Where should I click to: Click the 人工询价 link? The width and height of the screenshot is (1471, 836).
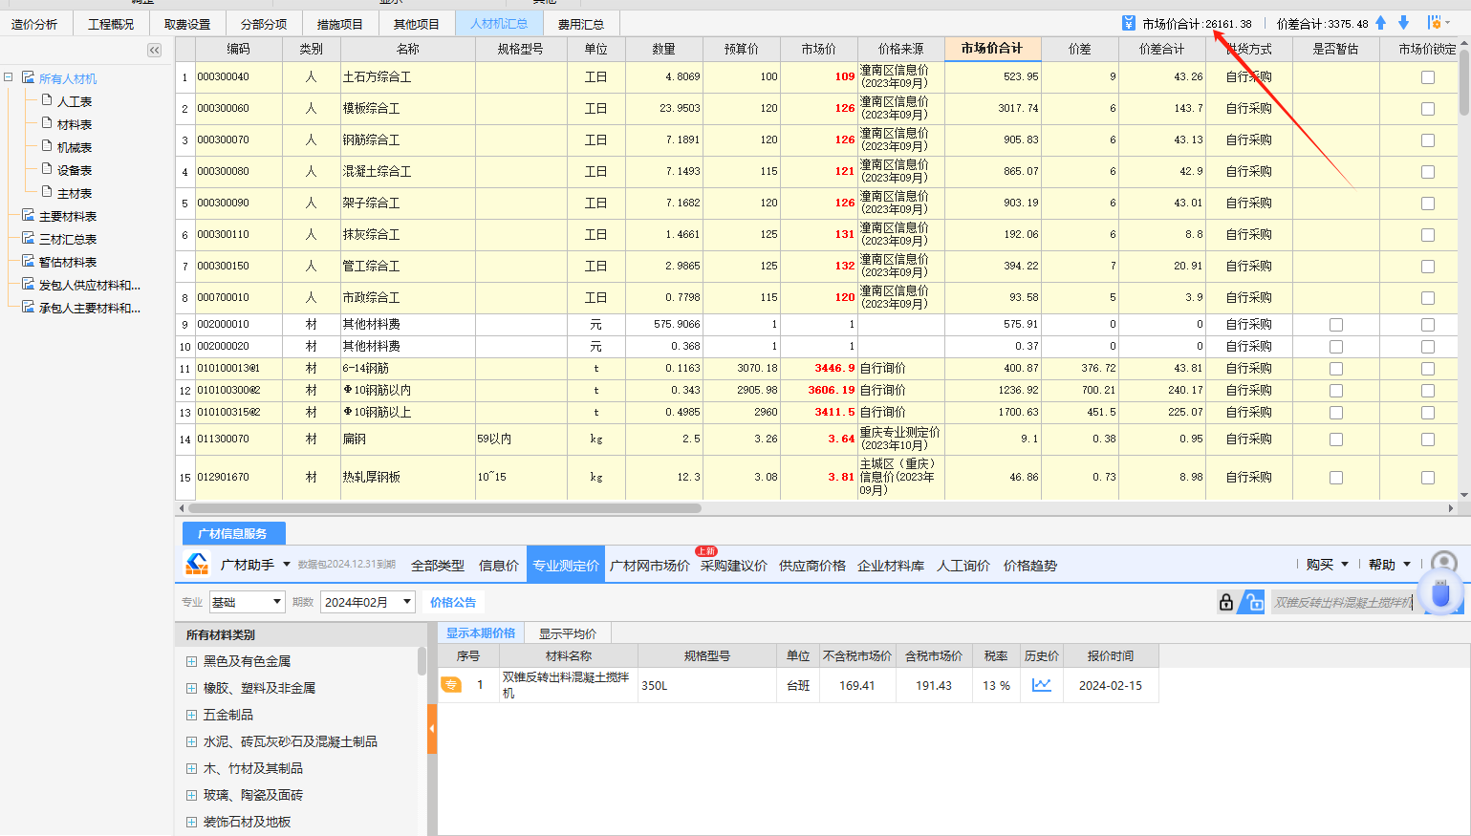point(963,566)
